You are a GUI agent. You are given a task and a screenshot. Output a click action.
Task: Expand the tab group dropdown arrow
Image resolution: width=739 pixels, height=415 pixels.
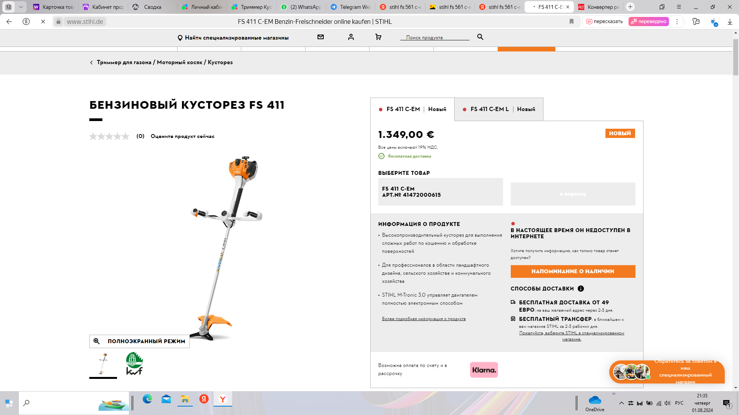tap(21, 7)
